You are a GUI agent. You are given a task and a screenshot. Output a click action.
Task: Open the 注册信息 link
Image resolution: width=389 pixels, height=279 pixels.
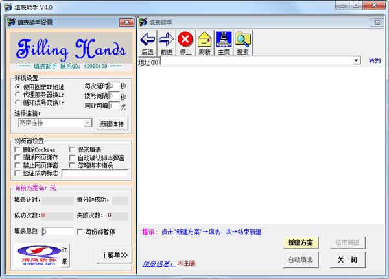(x=159, y=263)
